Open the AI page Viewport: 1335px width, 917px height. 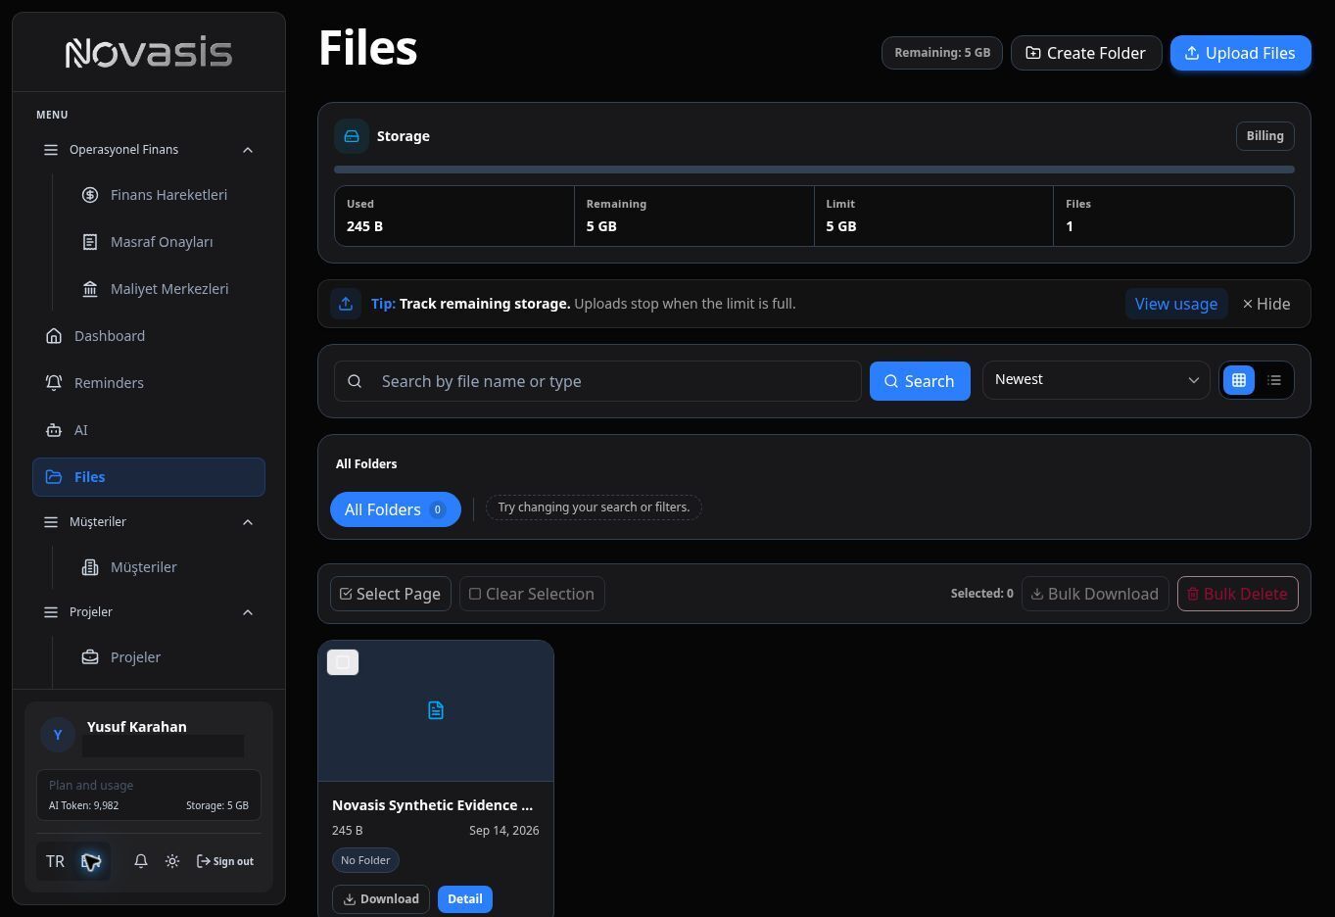point(149,430)
